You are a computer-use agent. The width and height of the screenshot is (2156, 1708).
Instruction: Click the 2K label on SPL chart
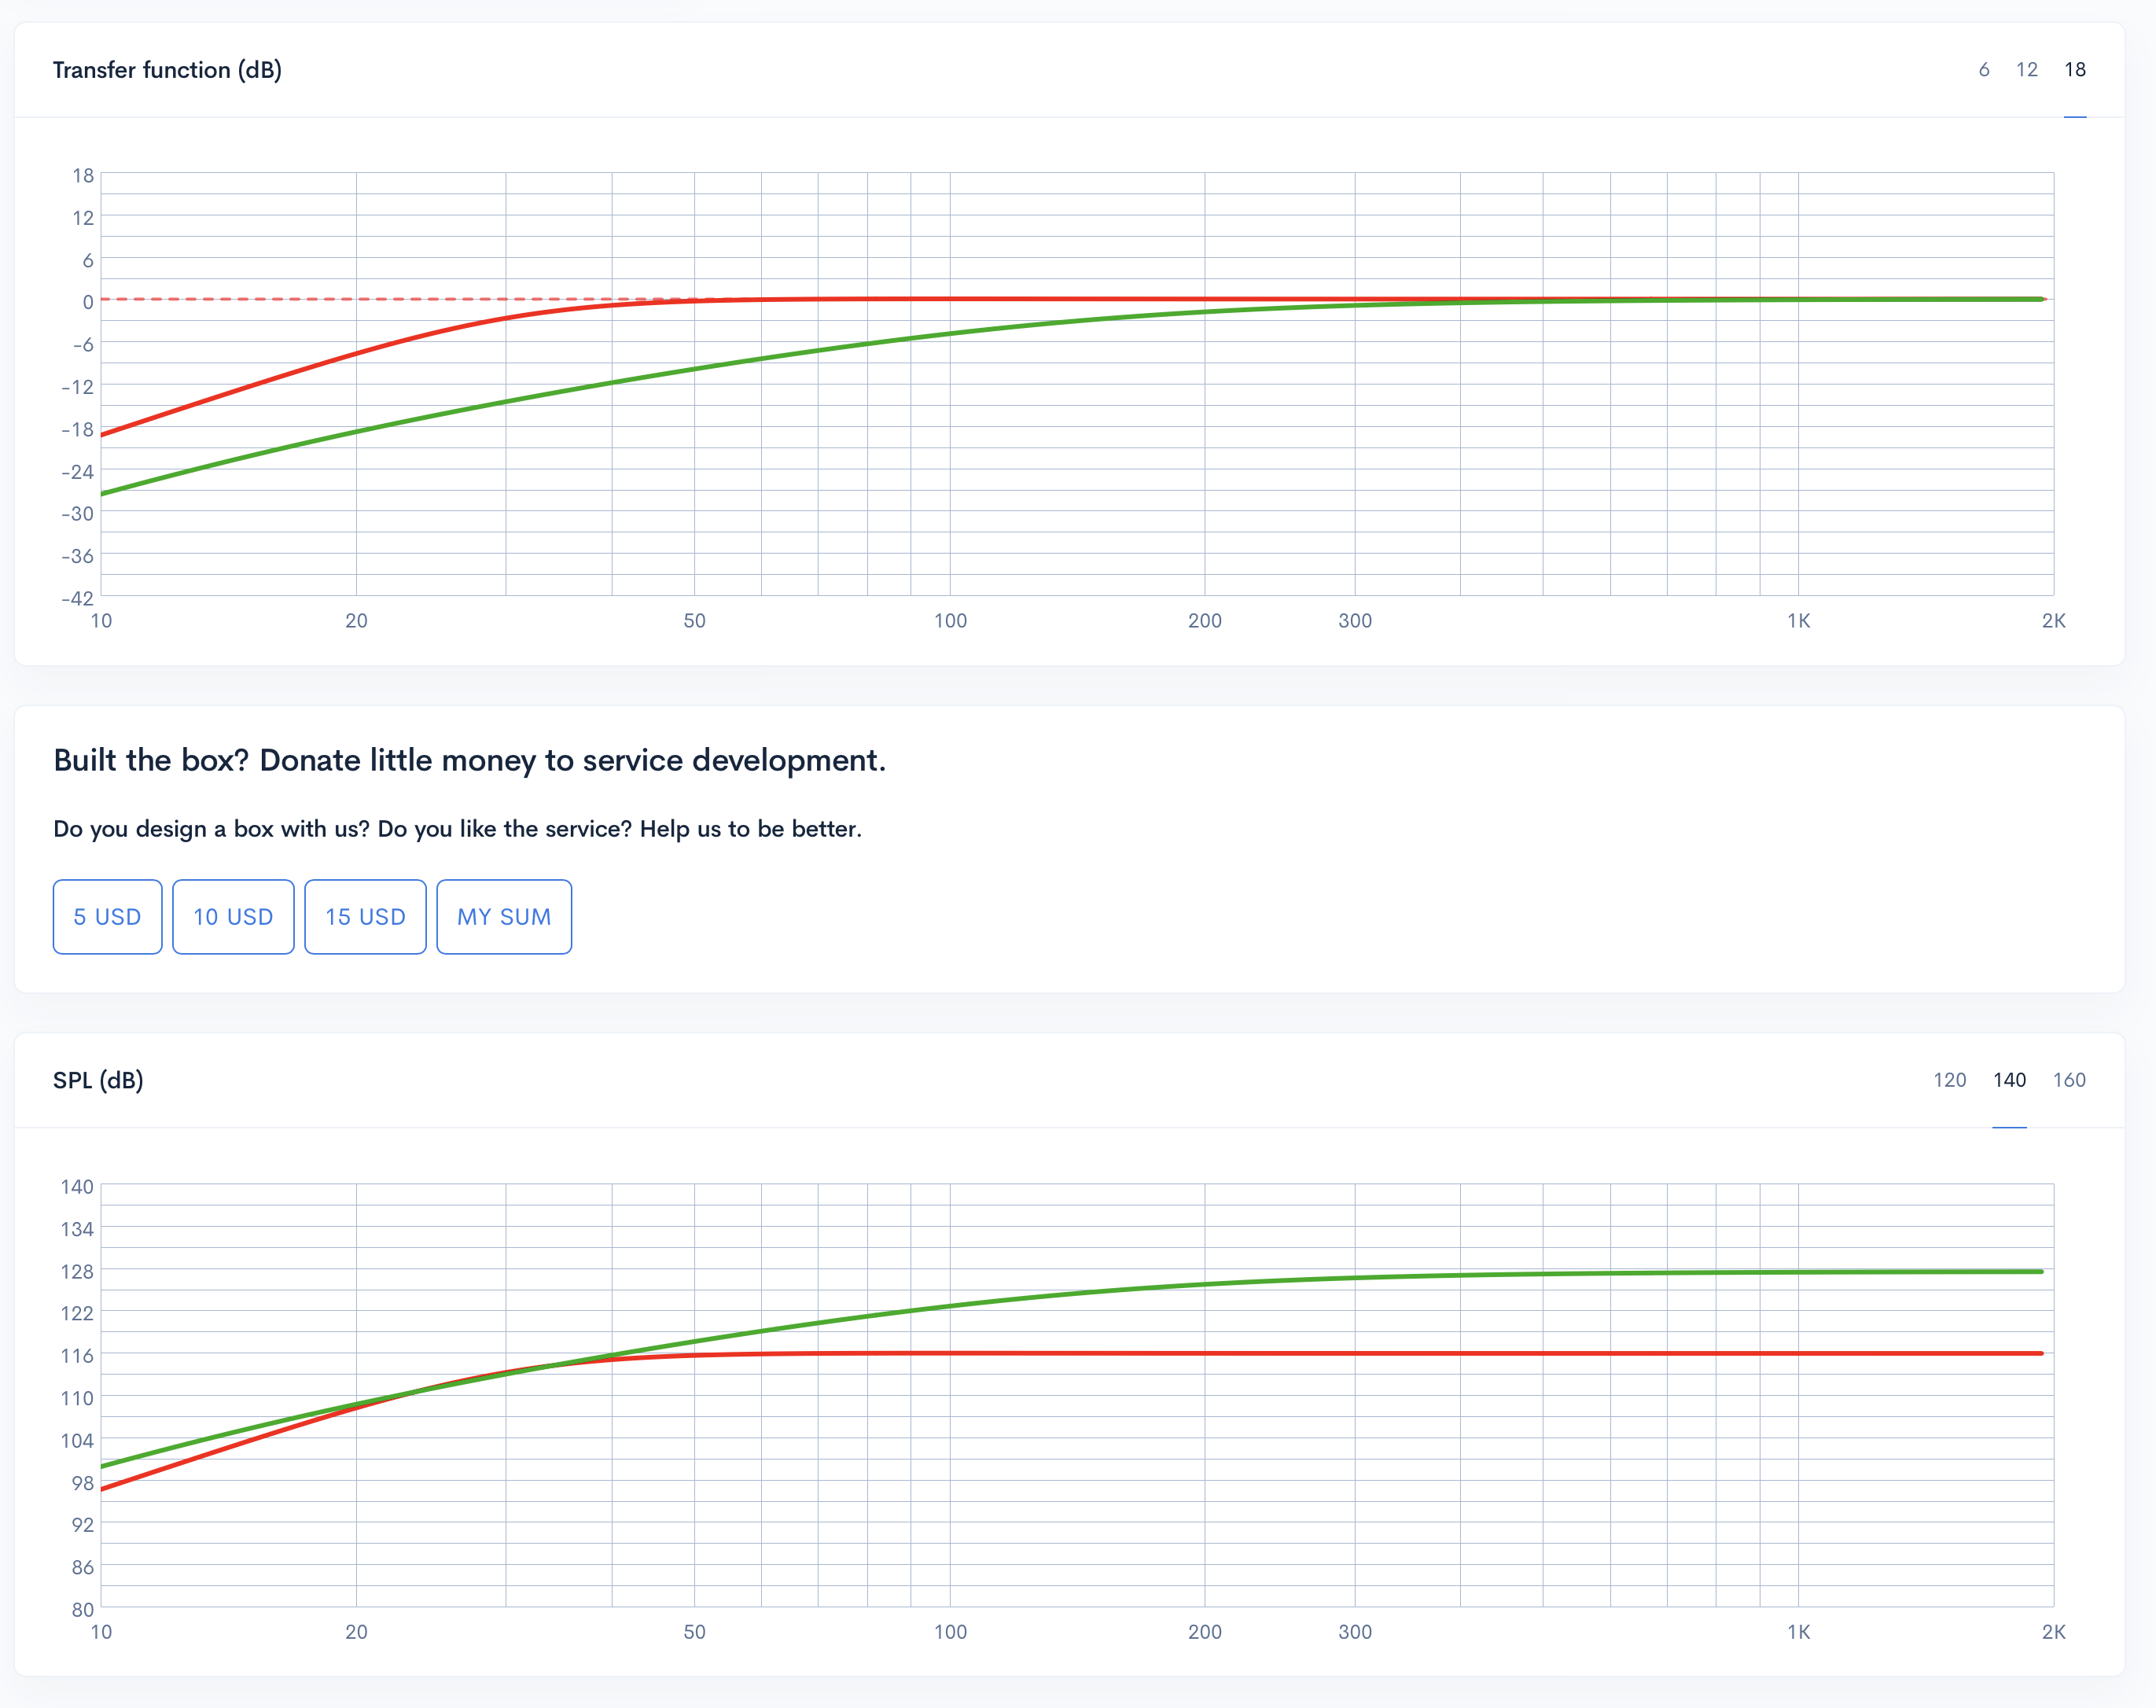2053,1632
